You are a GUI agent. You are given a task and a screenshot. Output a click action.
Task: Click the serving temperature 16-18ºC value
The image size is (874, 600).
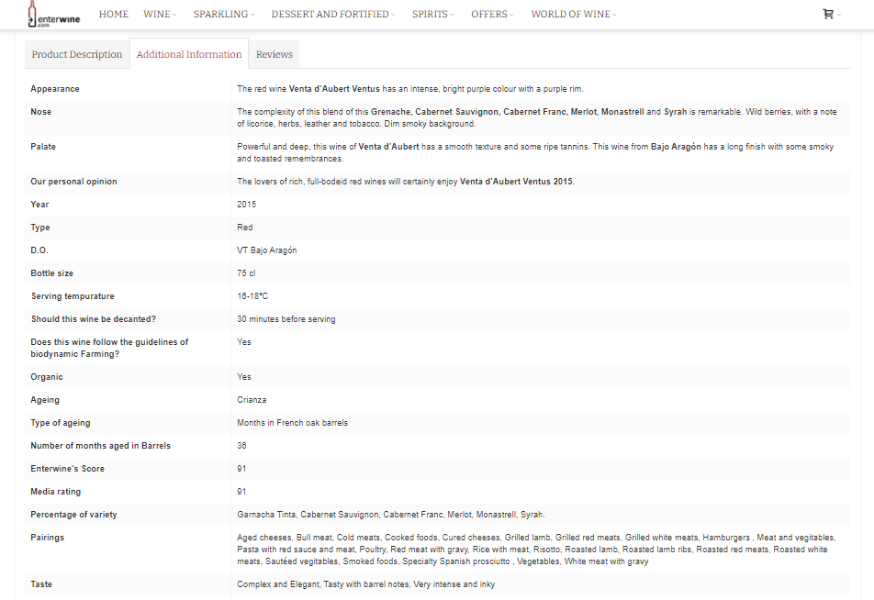[x=252, y=295]
